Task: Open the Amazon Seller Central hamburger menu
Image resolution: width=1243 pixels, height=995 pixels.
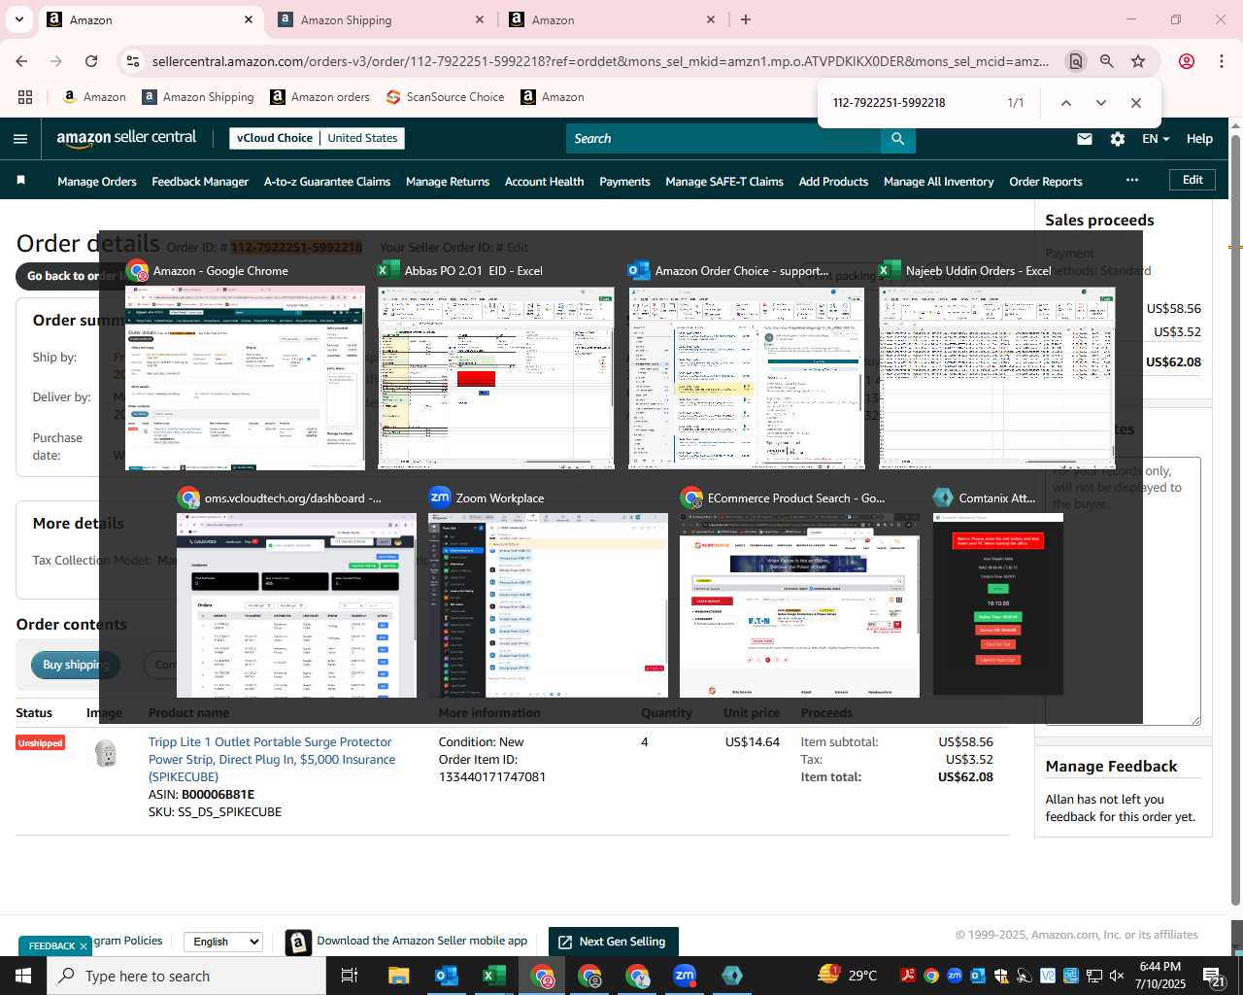Action: click(x=20, y=139)
